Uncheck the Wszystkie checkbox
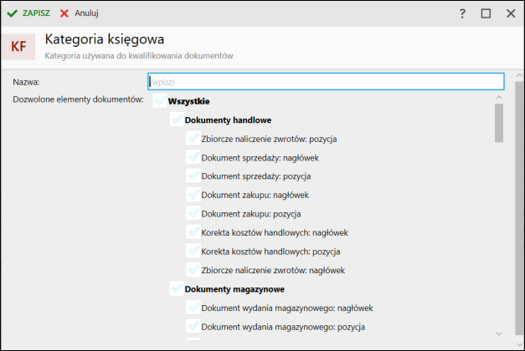This screenshot has width=525, height=351. click(x=160, y=101)
